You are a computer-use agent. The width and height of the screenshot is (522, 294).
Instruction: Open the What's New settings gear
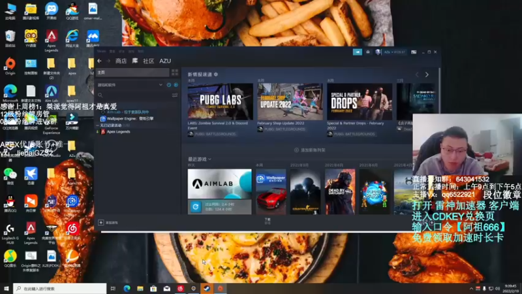tap(216, 74)
